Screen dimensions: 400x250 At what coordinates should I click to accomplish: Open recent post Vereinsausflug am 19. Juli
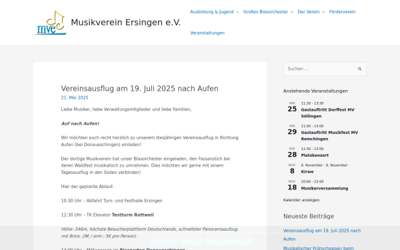322,235
